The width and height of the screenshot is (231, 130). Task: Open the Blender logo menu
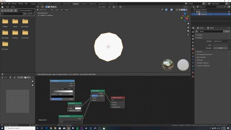pyautogui.click(x=2, y=4)
